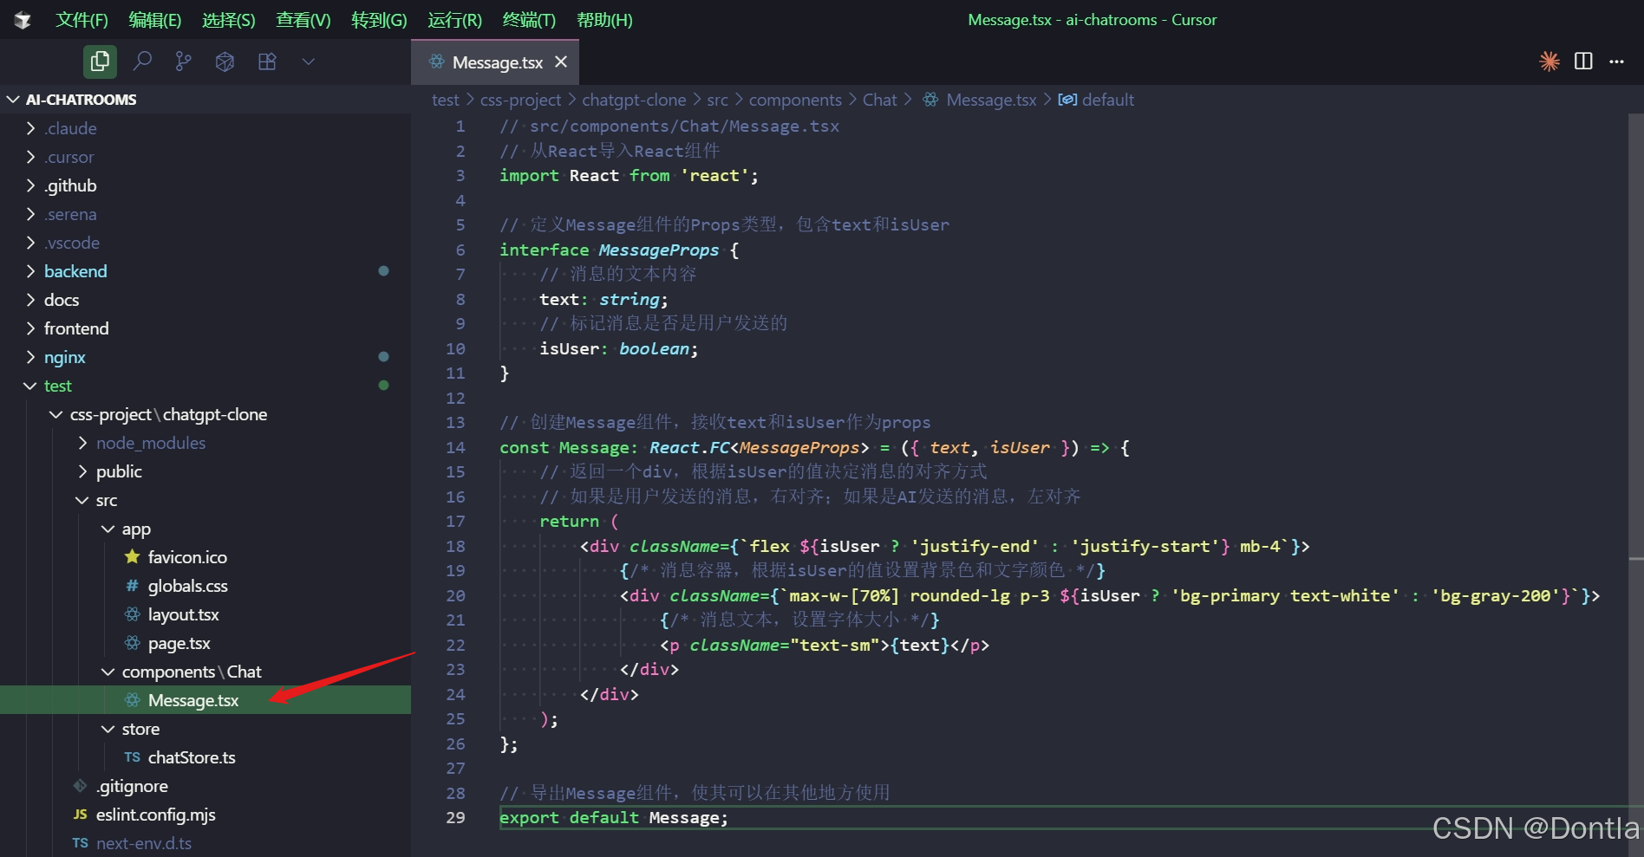Click the 'Chat' breadcrumb segment
The height and width of the screenshot is (857, 1644).
(x=879, y=100)
